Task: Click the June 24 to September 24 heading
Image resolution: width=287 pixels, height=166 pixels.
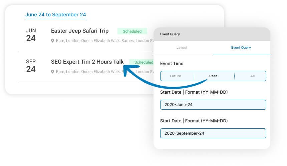Action: 56,15
